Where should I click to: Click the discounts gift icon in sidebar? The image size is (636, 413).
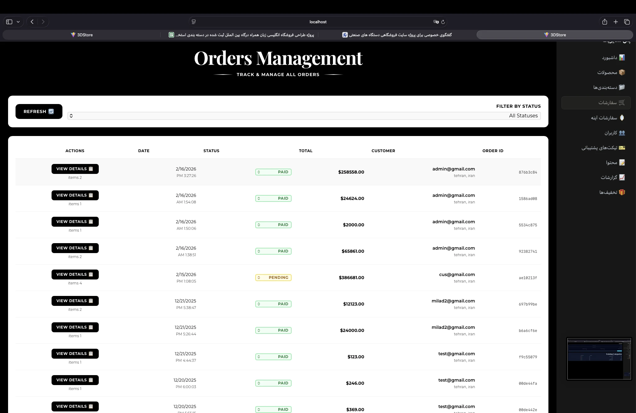click(x=622, y=192)
